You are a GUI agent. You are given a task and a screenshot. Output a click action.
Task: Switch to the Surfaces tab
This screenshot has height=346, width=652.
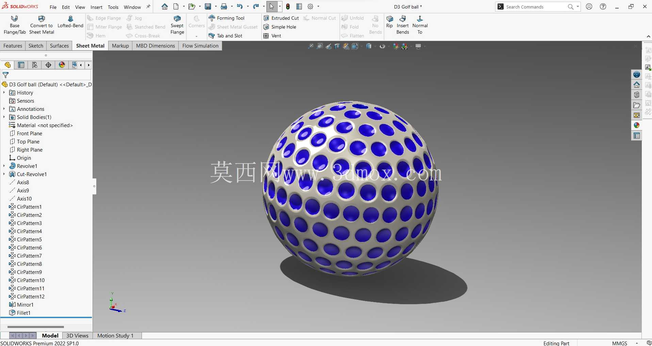point(59,46)
